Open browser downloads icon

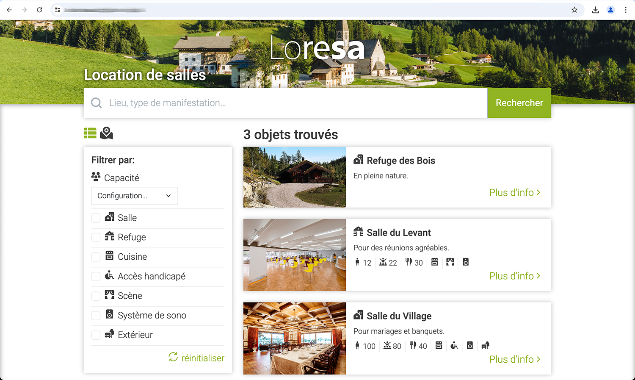pyautogui.click(x=596, y=10)
